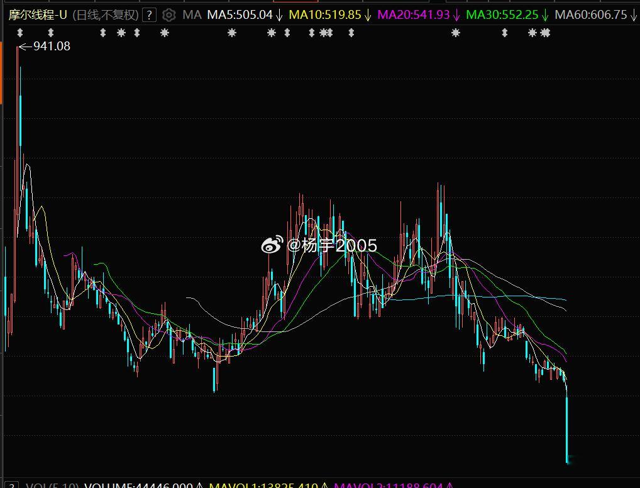The width and height of the screenshot is (640, 488).
Task: Click double-arrow event marker beneath MA30 value
Action: pos(505,33)
